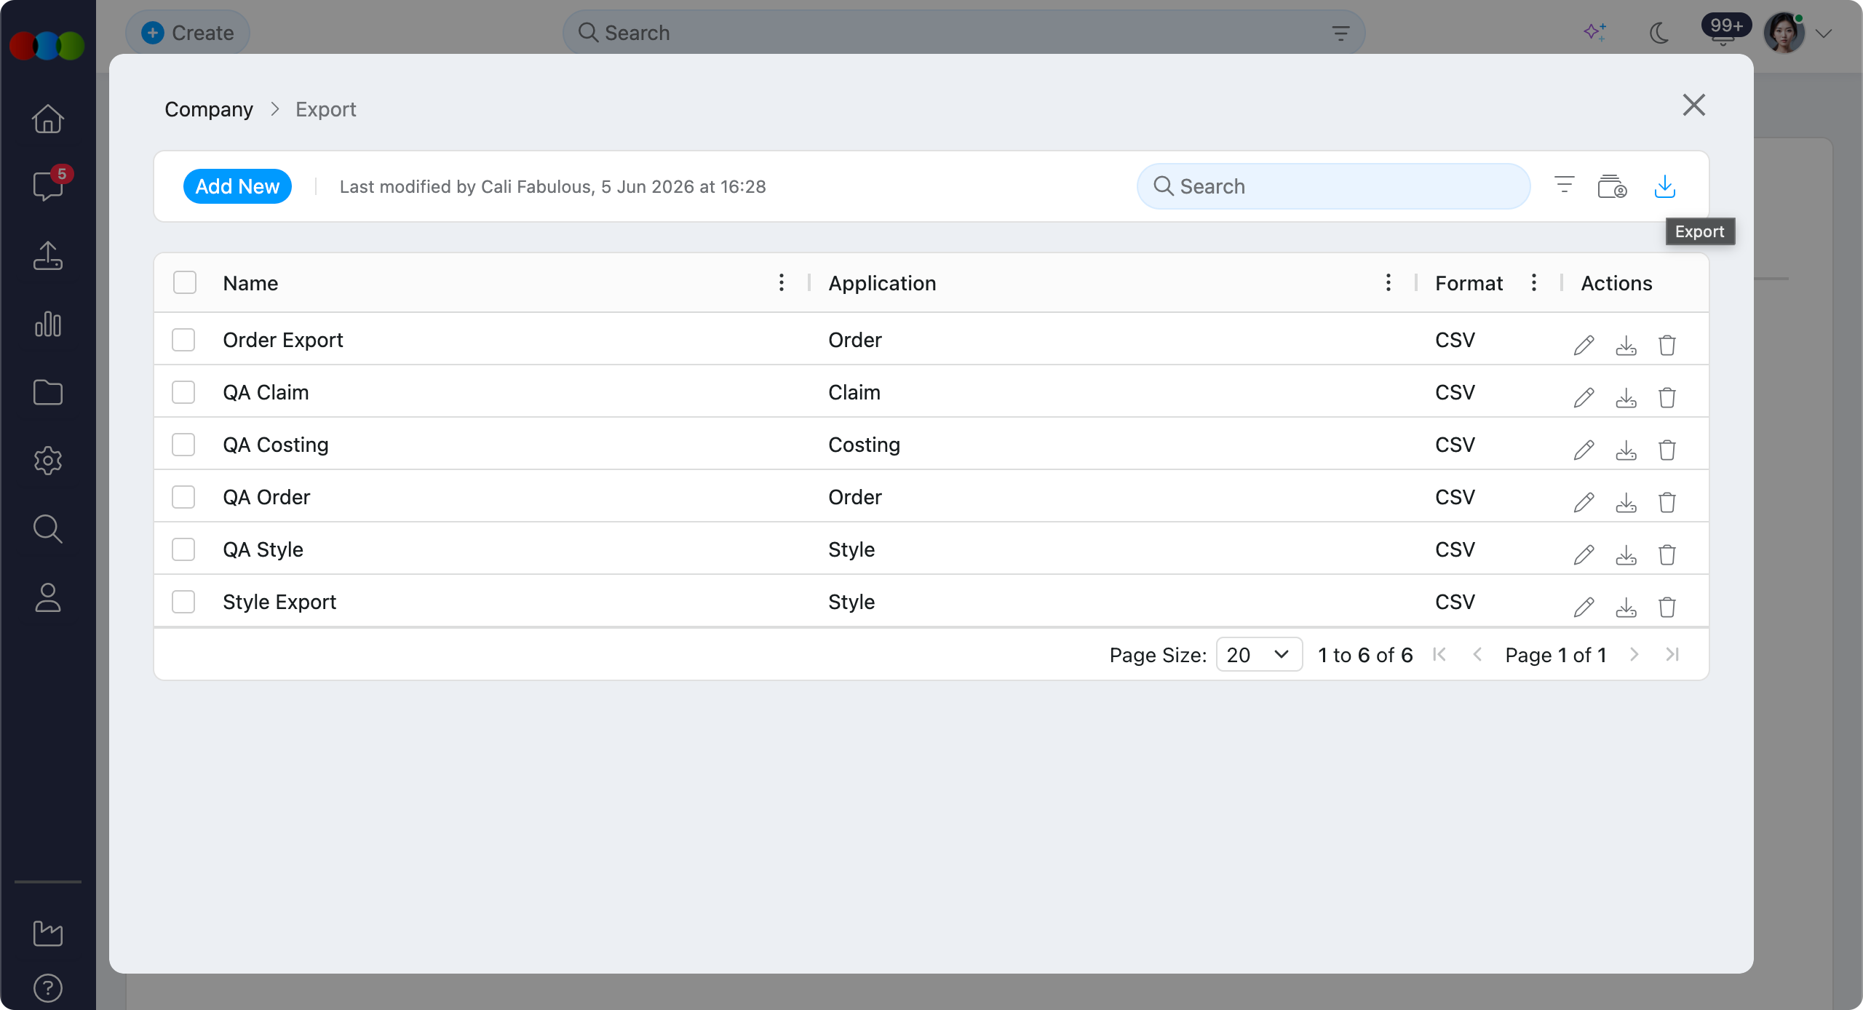
Task: Open the Page Size dropdown showing 20
Action: [1259, 655]
